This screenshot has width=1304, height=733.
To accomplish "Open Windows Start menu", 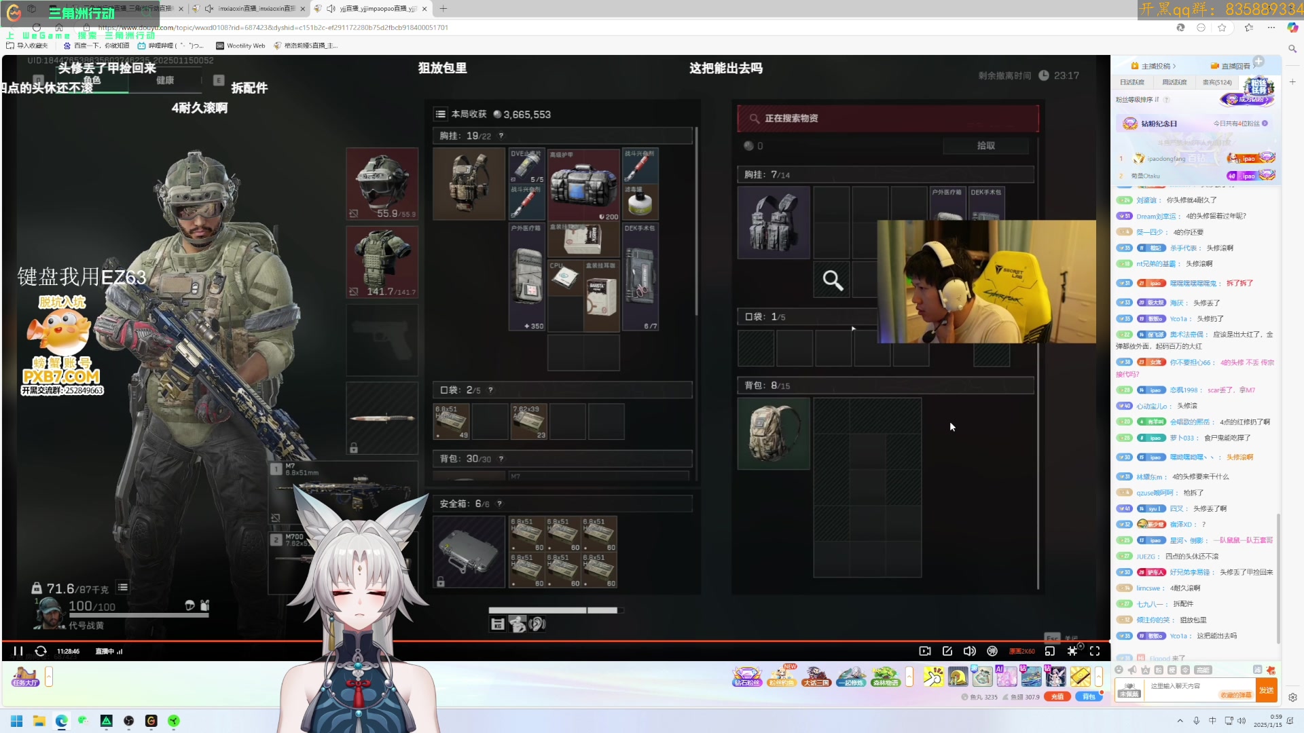I will tap(17, 721).
